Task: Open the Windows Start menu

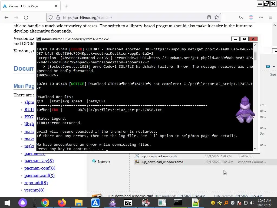Action: pos(7,203)
